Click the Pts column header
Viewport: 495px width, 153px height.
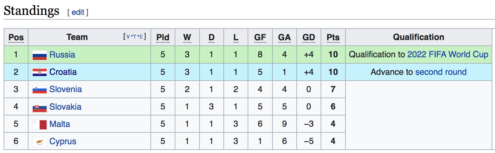(x=333, y=37)
